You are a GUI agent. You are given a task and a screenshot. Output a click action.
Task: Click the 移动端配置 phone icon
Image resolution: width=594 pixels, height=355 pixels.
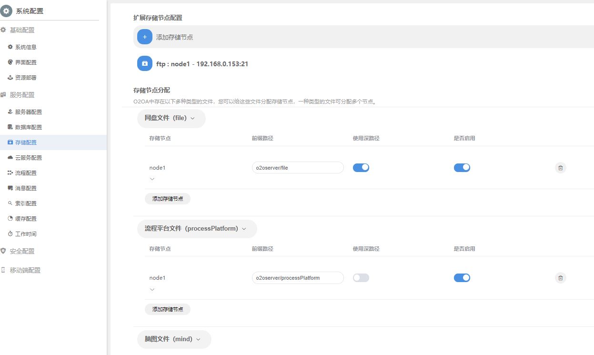point(3,270)
